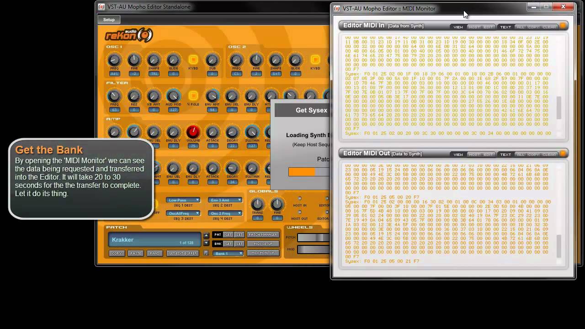Click the patch up arrow
Screen dimensions: 585x329
[206, 235]
